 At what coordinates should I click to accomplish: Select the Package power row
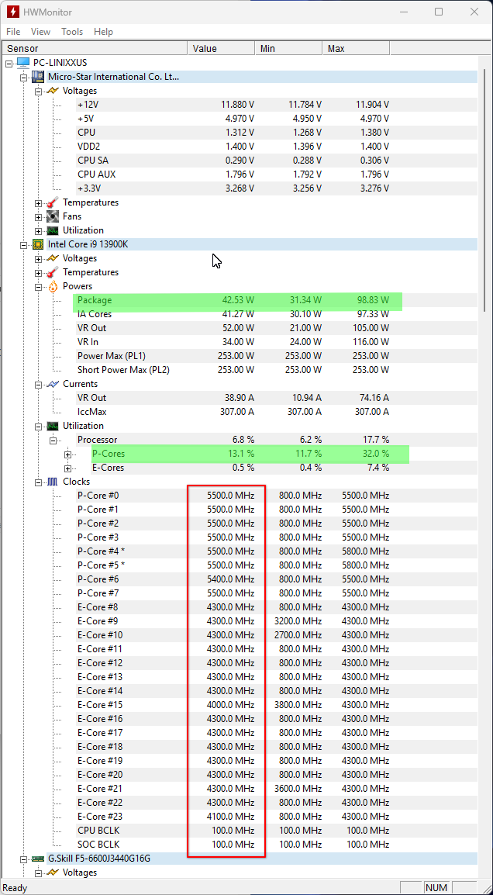(277, 300)
